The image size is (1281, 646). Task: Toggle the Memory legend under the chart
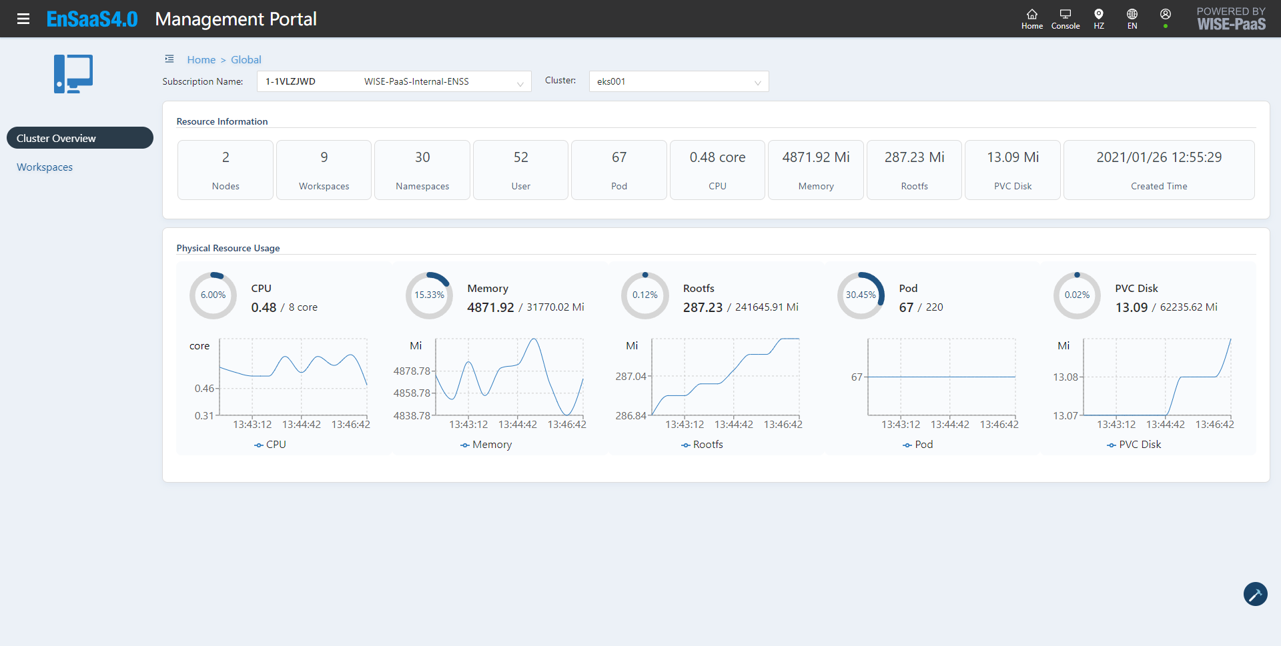[x=486, y=445]
